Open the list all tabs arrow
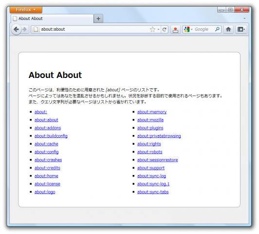This screenshot has height=234, width=259. pyautogui.click(x=244, y=19)
